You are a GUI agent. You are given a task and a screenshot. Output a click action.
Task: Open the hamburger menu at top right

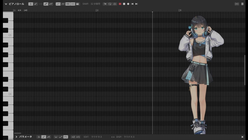(242, 4)
